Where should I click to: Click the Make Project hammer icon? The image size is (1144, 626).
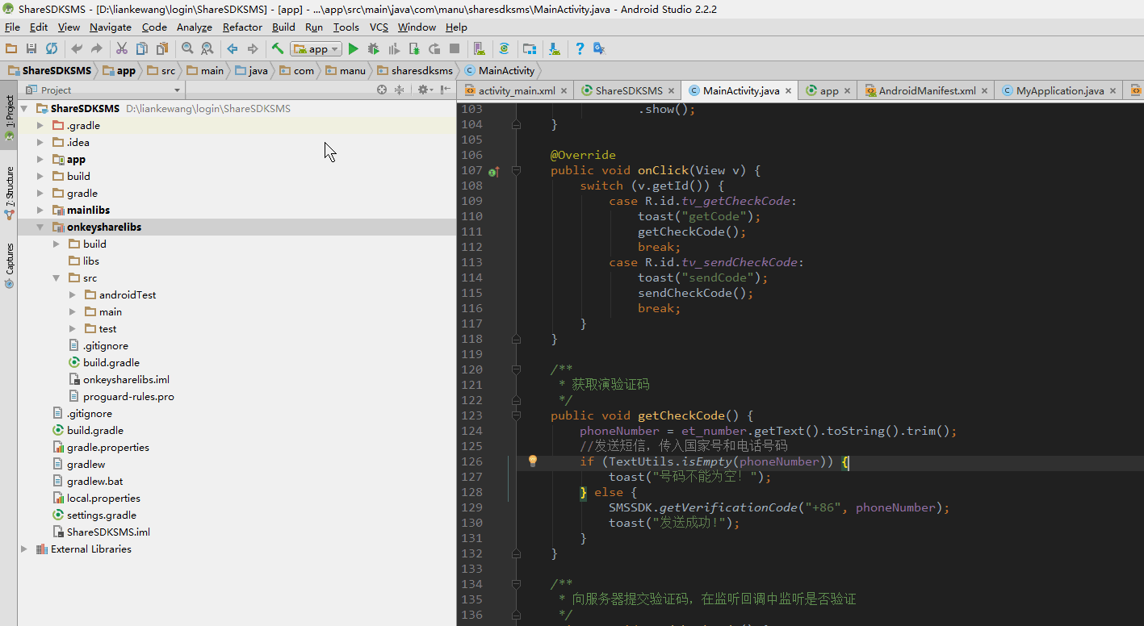coord(278,49)
